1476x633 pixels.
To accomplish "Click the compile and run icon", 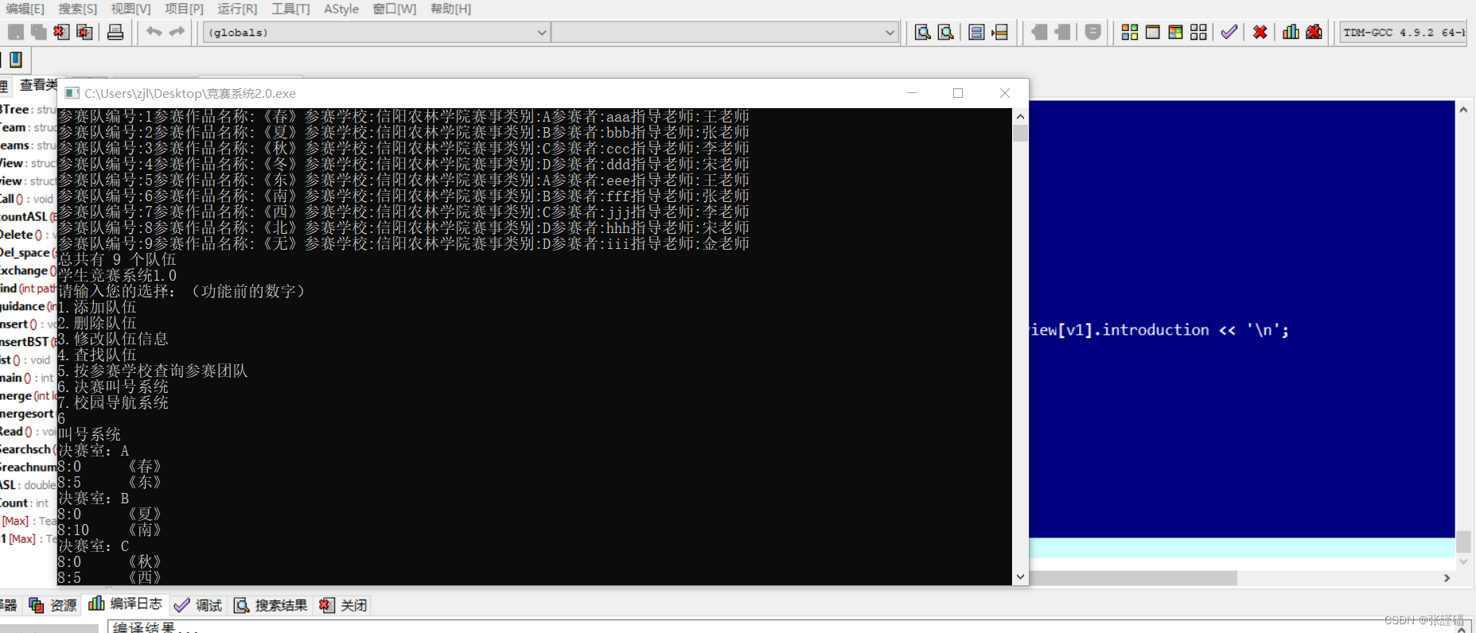I will (1175, 32).
